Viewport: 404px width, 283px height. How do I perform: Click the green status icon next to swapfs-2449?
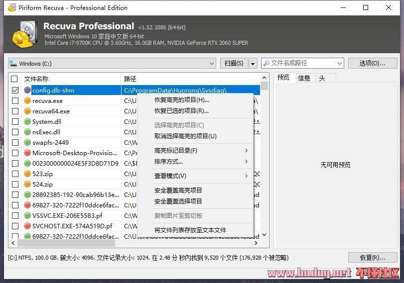point(27,143)
